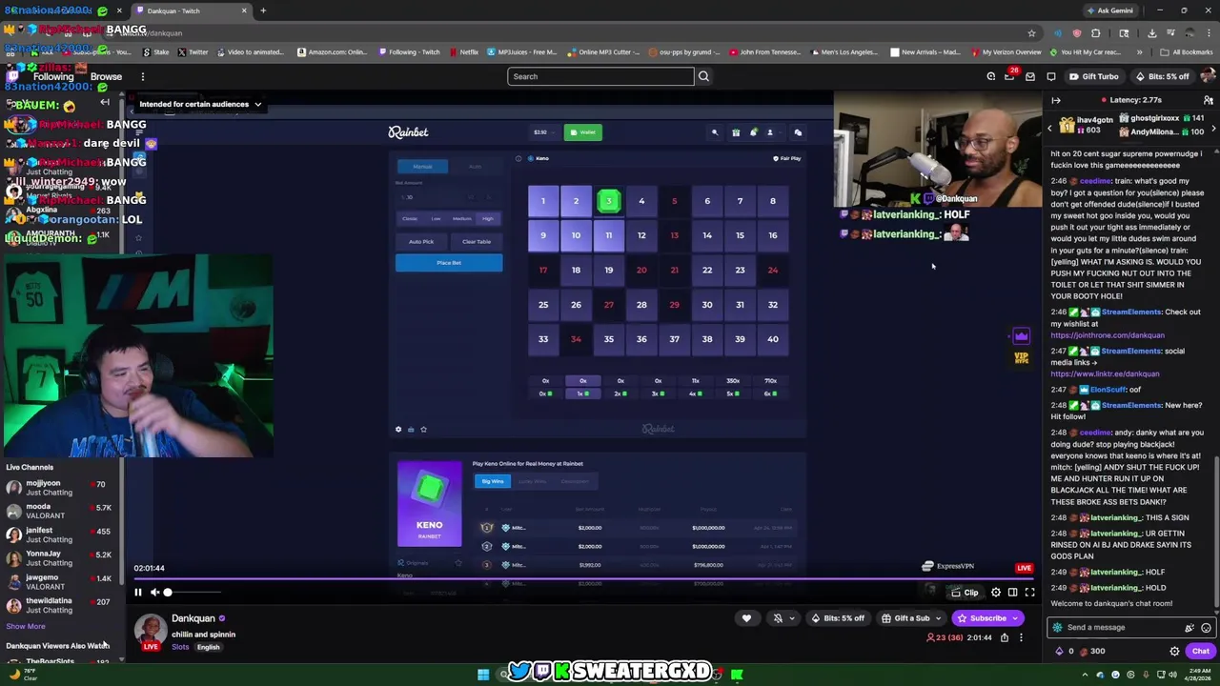Open Twitch whispers icon
The height and width of the screenshot is (686, 1220).
(x=1051, y=76)
